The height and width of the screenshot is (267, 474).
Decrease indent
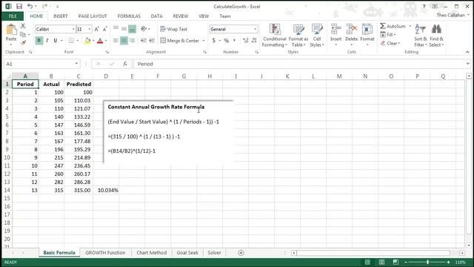144,40
